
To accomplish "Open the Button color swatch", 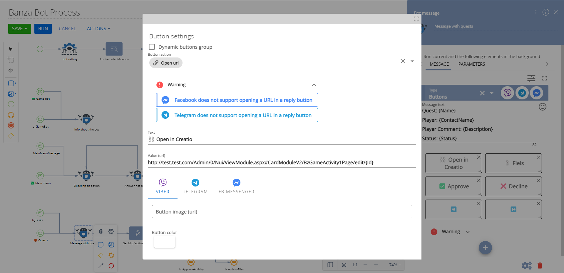I will tap(165, 242).
